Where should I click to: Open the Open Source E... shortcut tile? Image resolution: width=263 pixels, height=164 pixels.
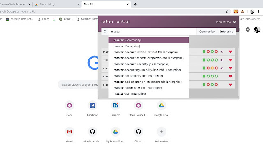point(138,105)
